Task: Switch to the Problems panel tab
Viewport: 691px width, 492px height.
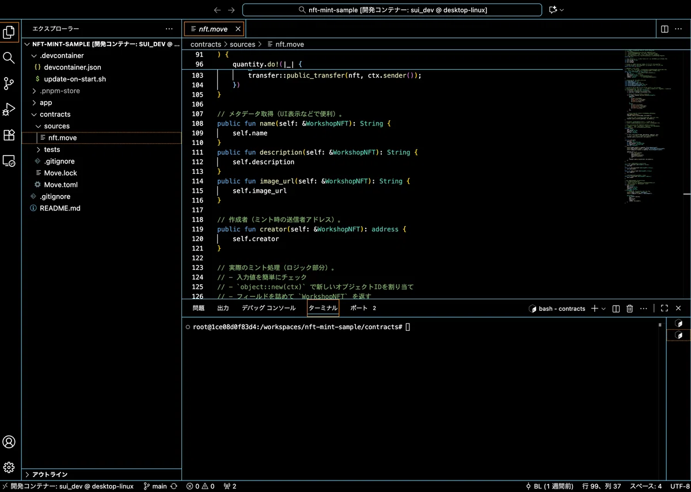Action: click(199, 308)
